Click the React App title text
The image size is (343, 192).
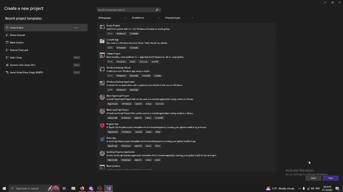click(111, 138)
